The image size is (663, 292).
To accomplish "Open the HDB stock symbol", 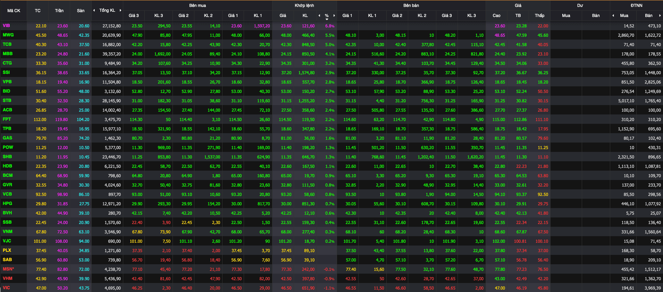I will pyautogui.click(x=7, y=166).
